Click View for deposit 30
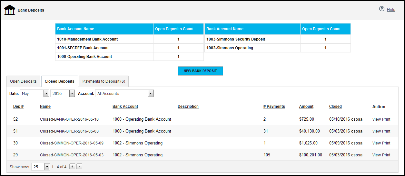405x176 pixels. pyautogui.click(x=376, y=143)
